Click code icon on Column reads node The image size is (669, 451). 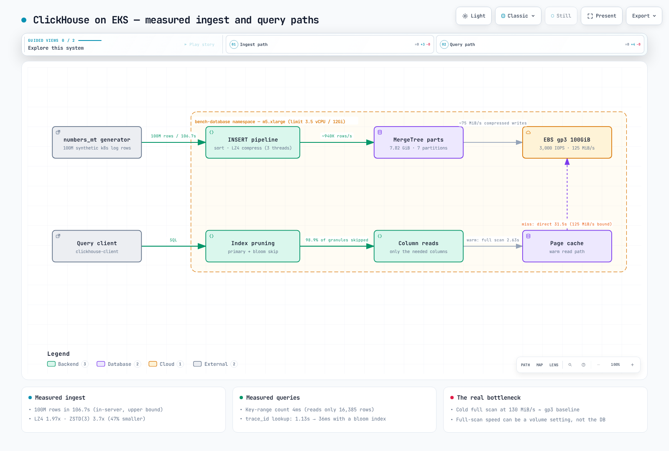coord(380,236)
